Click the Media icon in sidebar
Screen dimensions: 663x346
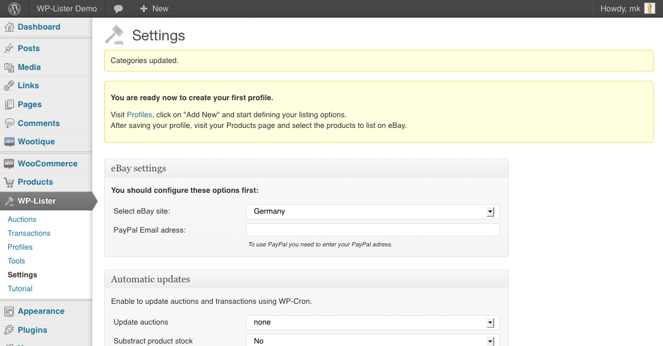coord(9,67)
